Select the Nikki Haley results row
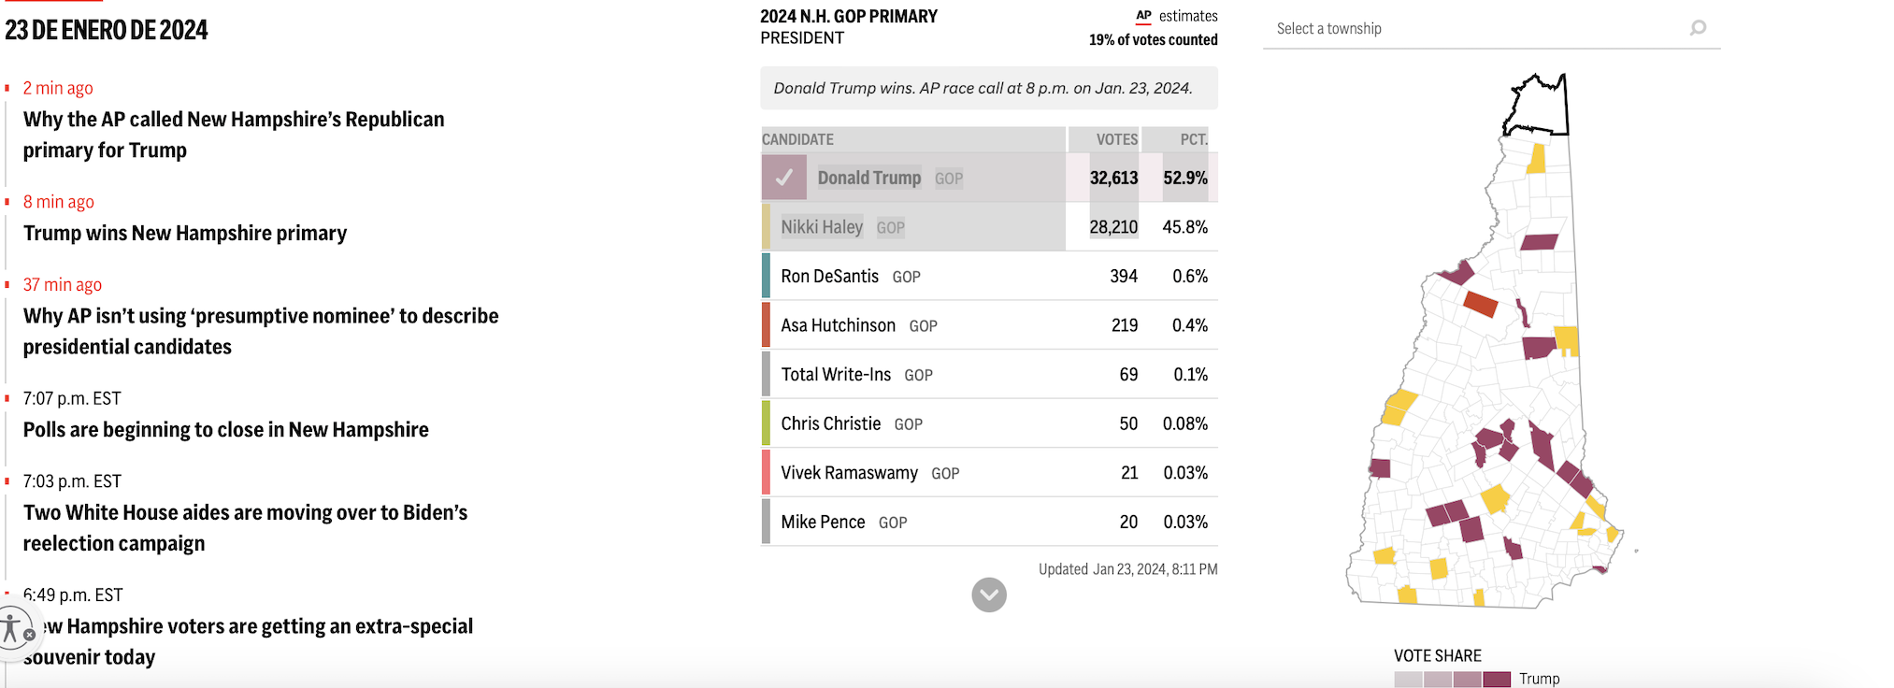 click(x=989, y=227)
